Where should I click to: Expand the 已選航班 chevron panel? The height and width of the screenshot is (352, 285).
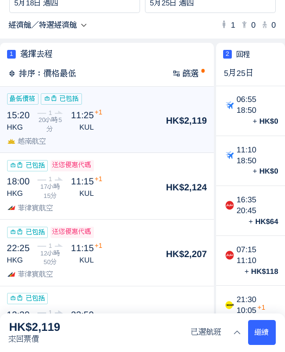237,332
